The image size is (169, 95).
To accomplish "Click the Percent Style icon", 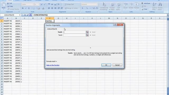I will pos(87,8).
